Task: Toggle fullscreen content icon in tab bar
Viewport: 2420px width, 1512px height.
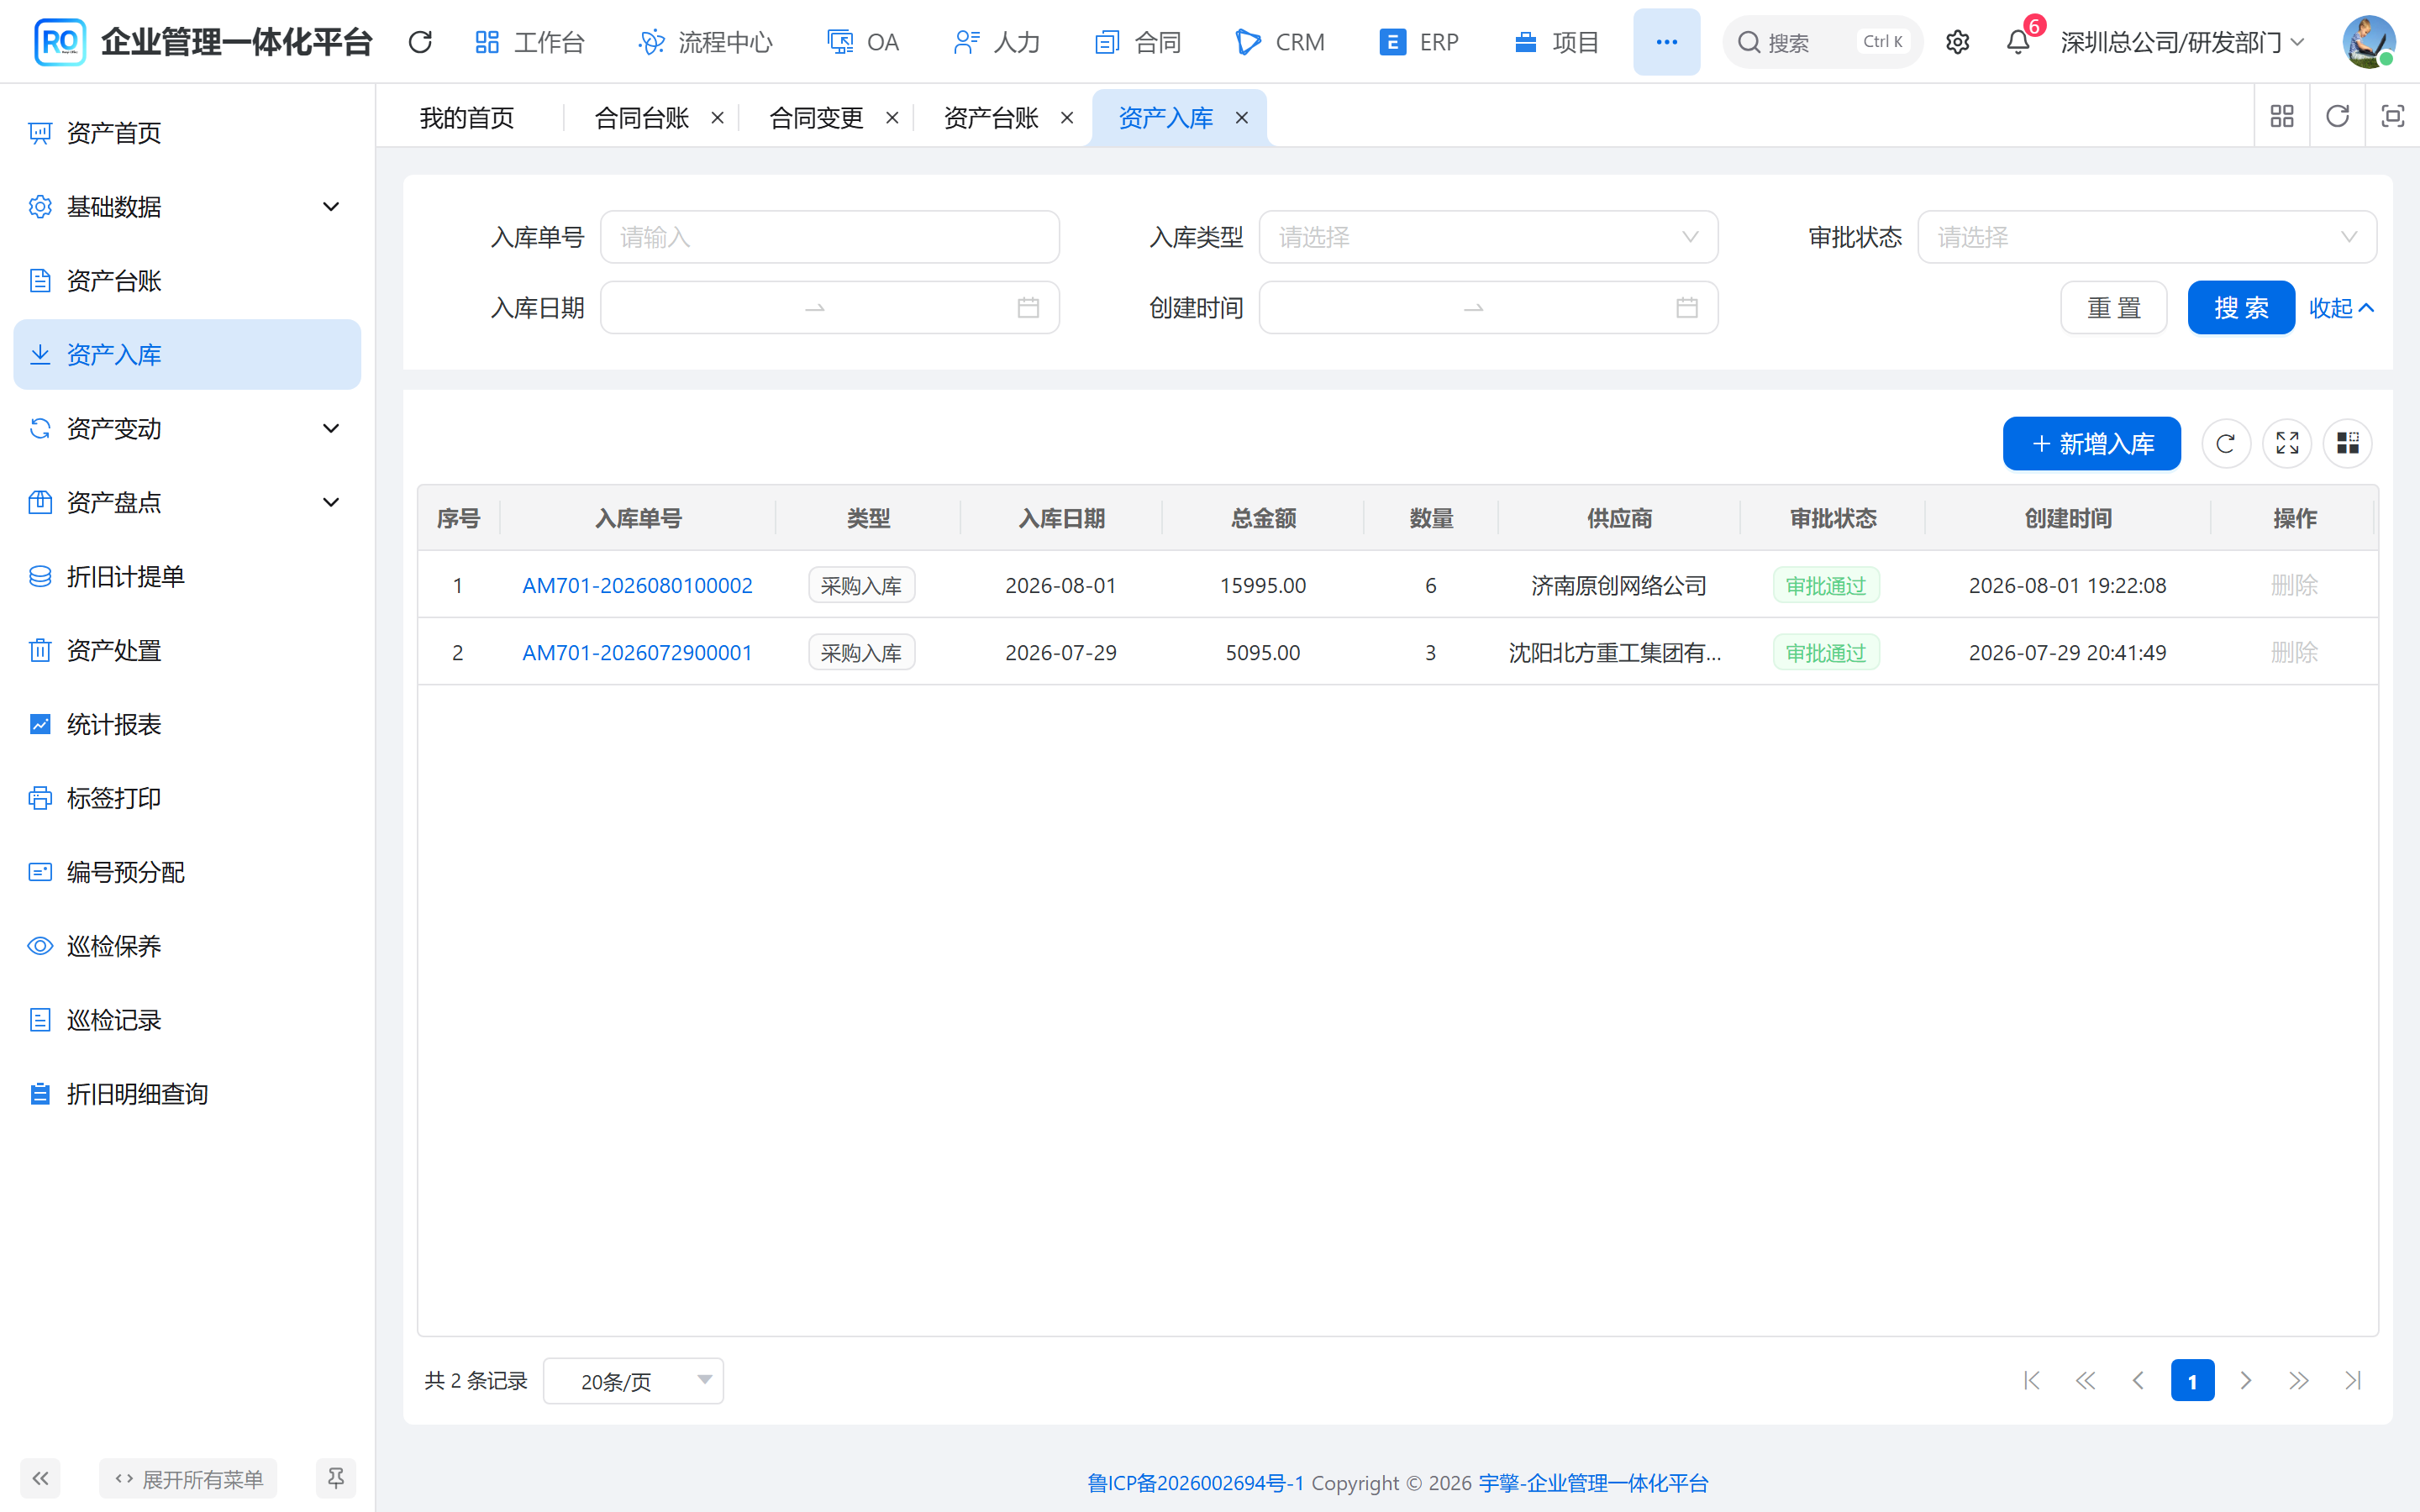Action: pos(2392,117)
